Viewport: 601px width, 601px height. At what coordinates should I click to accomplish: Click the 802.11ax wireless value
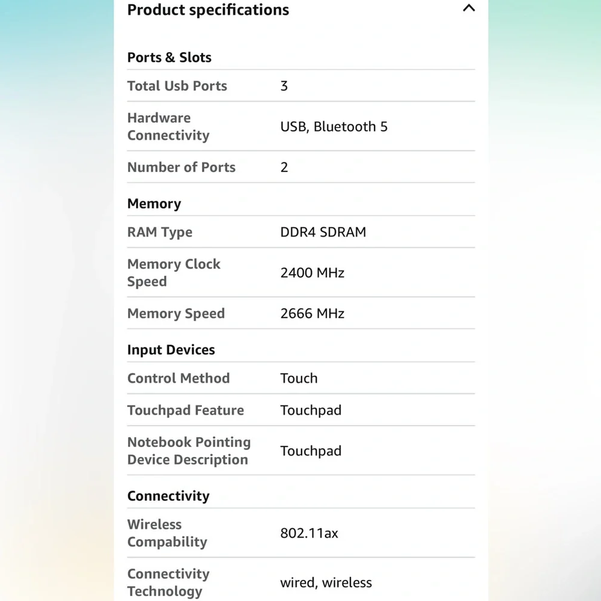[x=310, y=533]
